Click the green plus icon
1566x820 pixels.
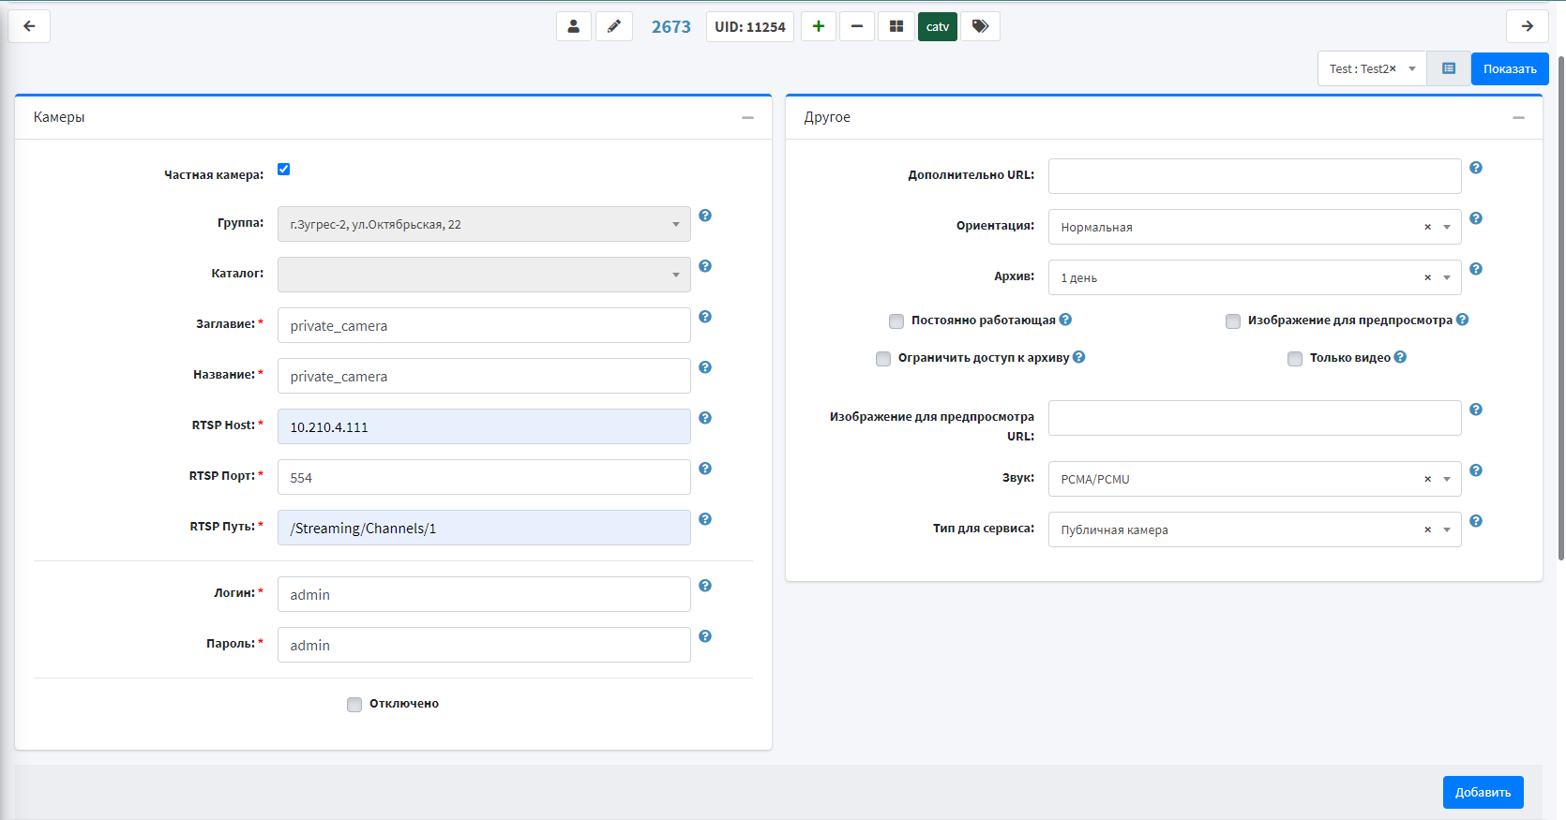(818, 26)
